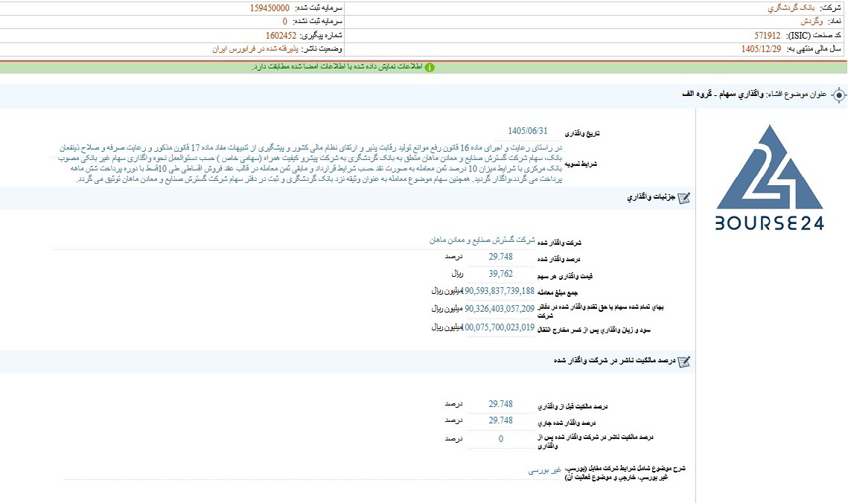Click the green info icon in the notice bar
848x503 pixels.
pos(430,68)
